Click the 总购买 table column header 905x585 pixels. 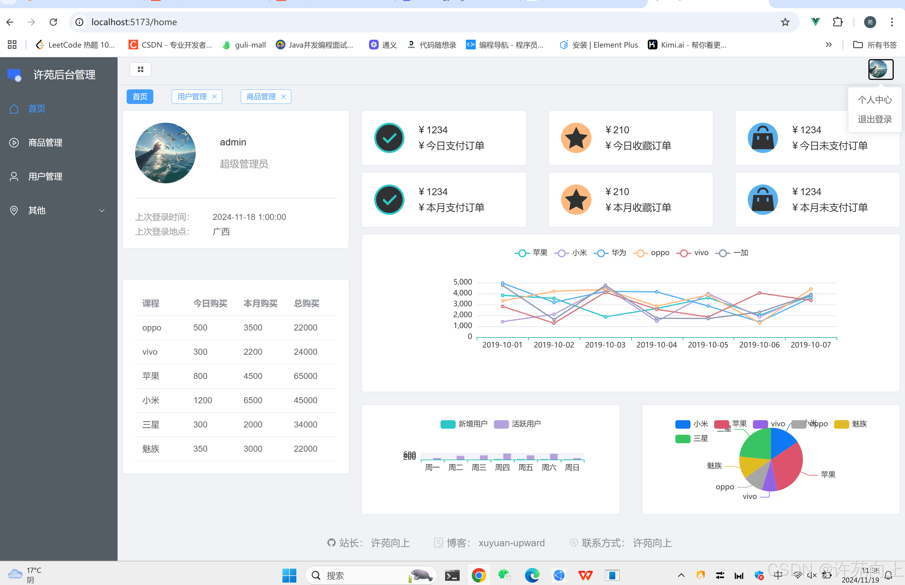306,304
